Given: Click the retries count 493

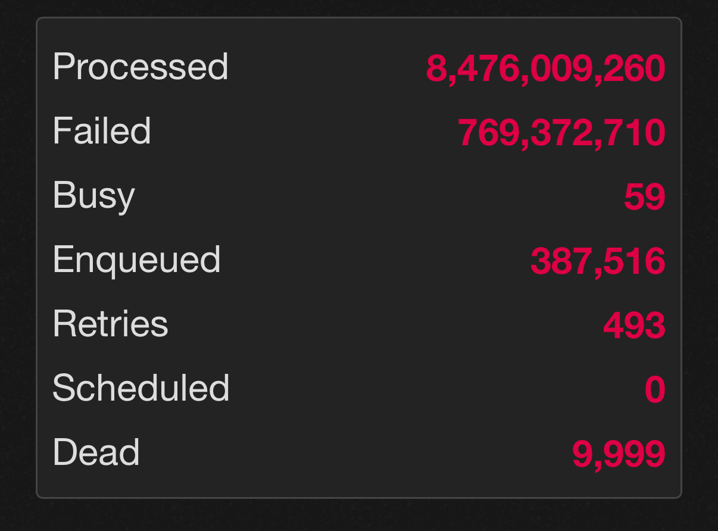Looking at the screenshot, I should (x=634, y=326).
